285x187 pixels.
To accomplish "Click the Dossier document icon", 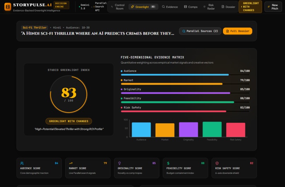I will [x=223, y=7].
